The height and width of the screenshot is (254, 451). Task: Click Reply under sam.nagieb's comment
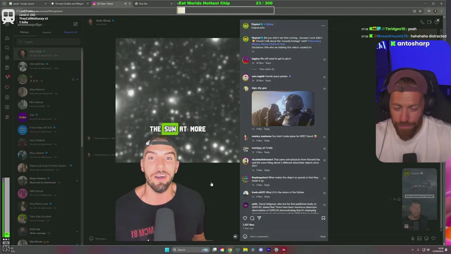pyautogui.click(x=268, y=80)
